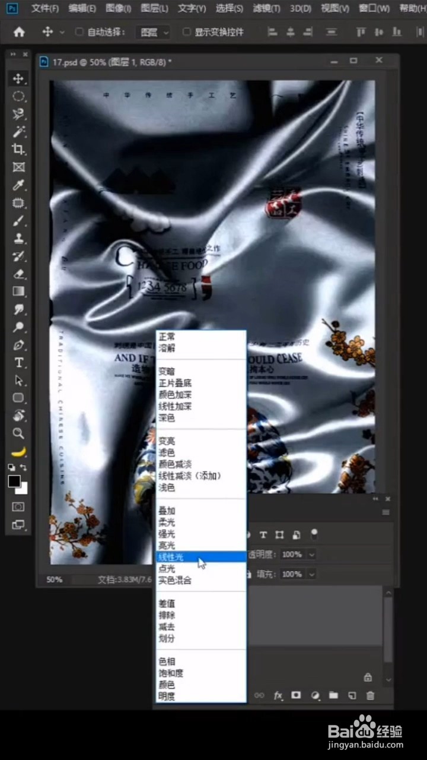Click the banana edit toolbar icon
427x760 pixels.
click(x=19, y=452)
